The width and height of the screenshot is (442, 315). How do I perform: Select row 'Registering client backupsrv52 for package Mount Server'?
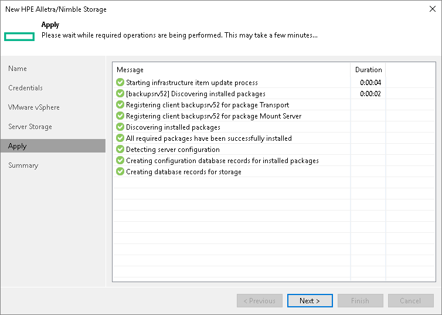[274, 116]
